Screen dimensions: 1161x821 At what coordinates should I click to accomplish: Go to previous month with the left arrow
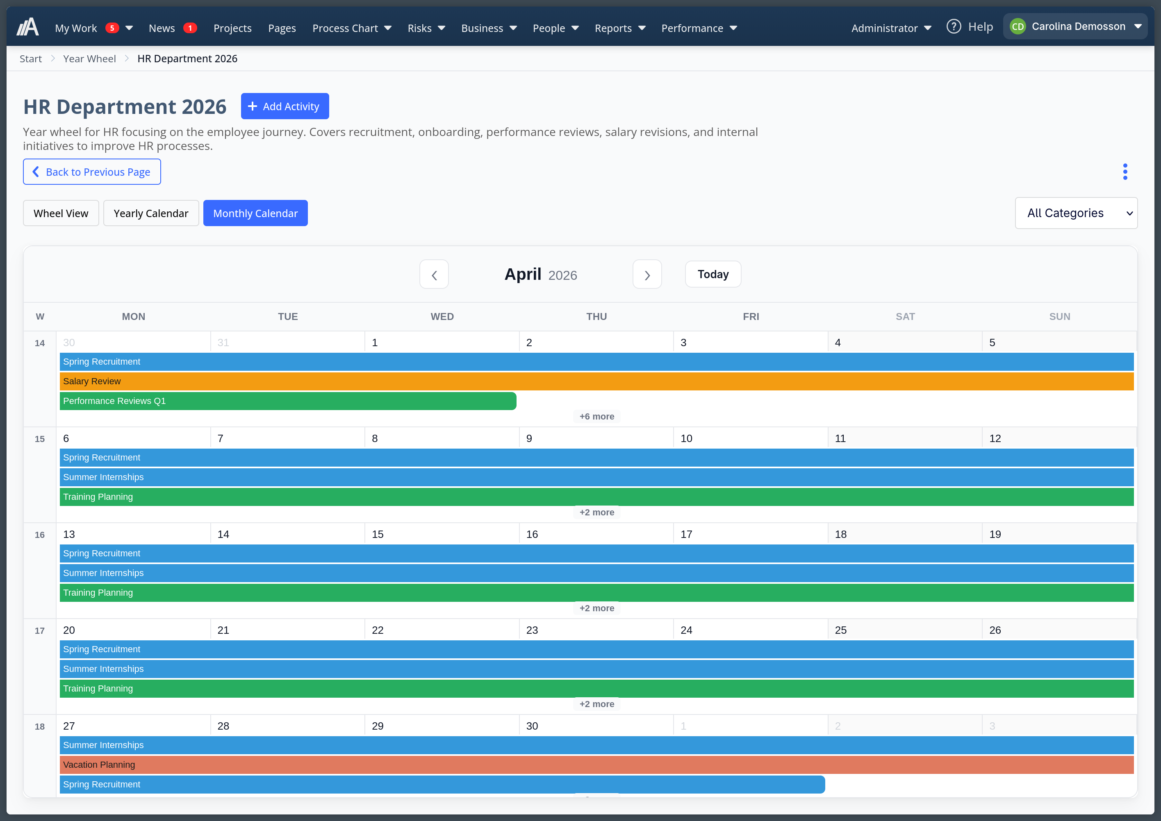coord(434,274)
